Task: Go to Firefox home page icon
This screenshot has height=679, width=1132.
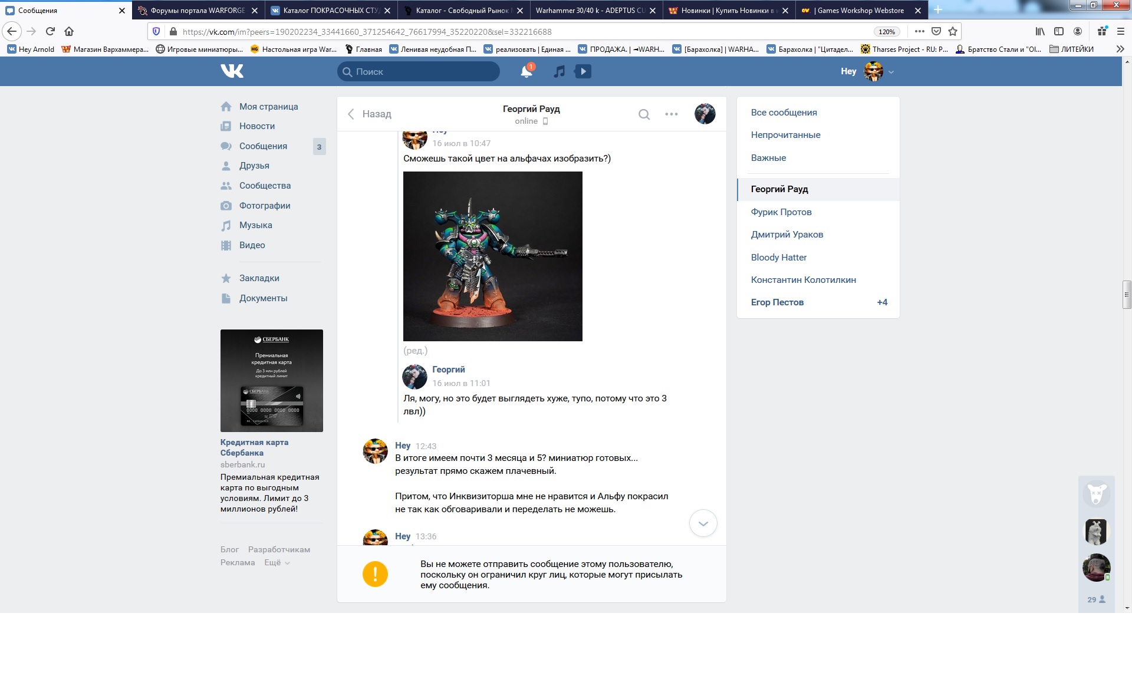Action: click(69, 31)
